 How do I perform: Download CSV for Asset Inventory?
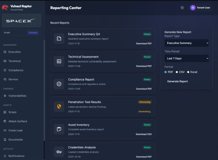click(144, 134)
